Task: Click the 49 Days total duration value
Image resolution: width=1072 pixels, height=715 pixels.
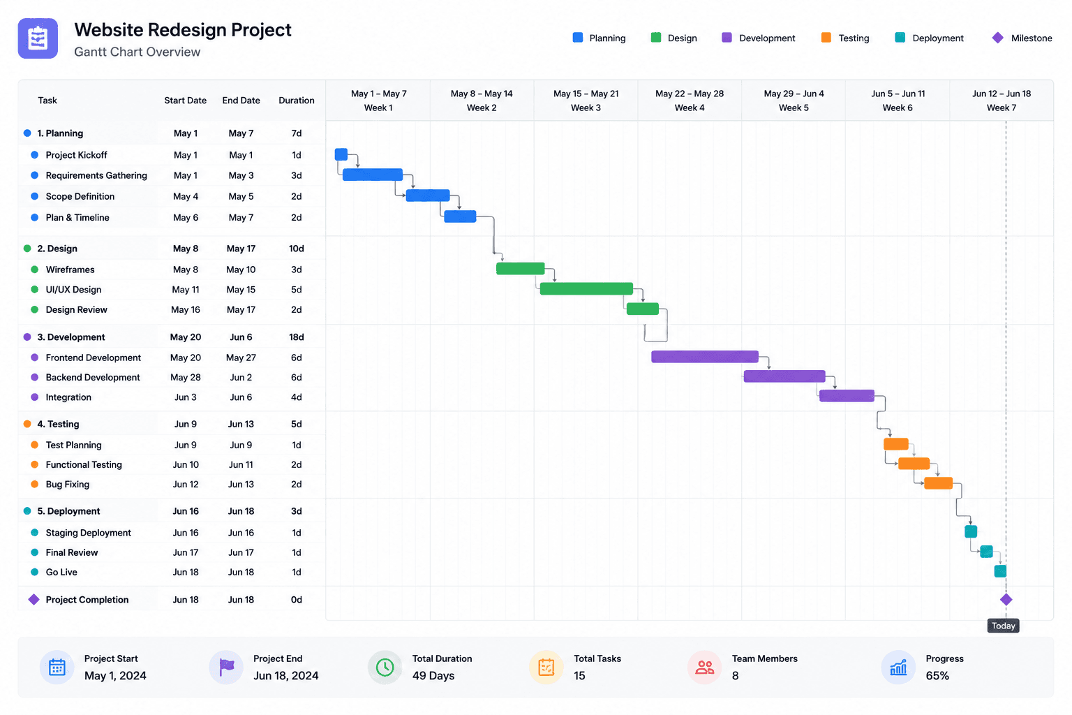Action: (x=433, y=676)
